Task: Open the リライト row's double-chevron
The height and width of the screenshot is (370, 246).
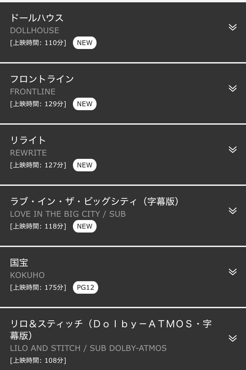Action: tap(233, 149)
